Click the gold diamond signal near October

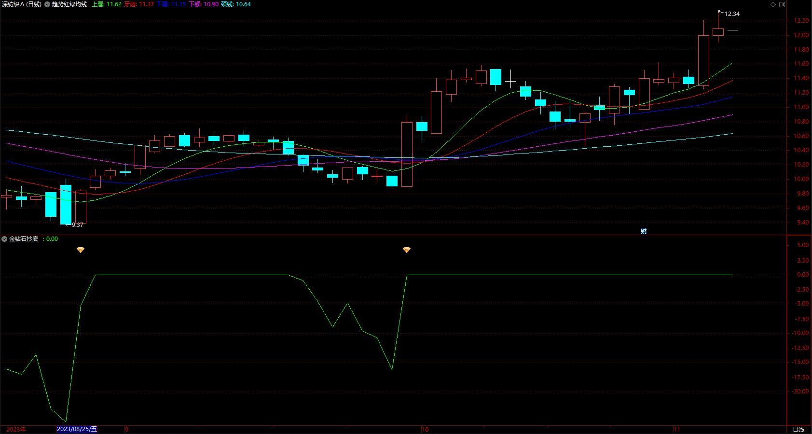pyautogui.click(x=407, y=250)
